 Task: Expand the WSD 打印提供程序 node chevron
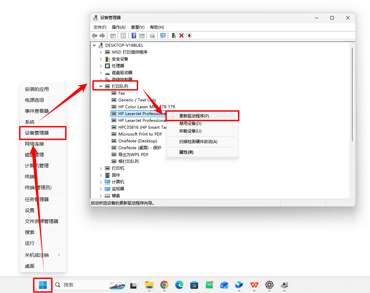tap(101, 52)
